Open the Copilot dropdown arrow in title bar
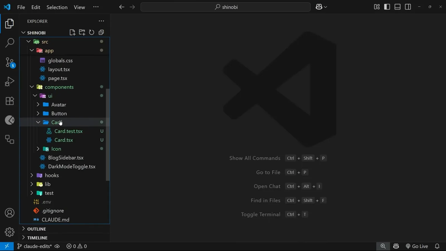446x251 pixels. pos(325,7)
